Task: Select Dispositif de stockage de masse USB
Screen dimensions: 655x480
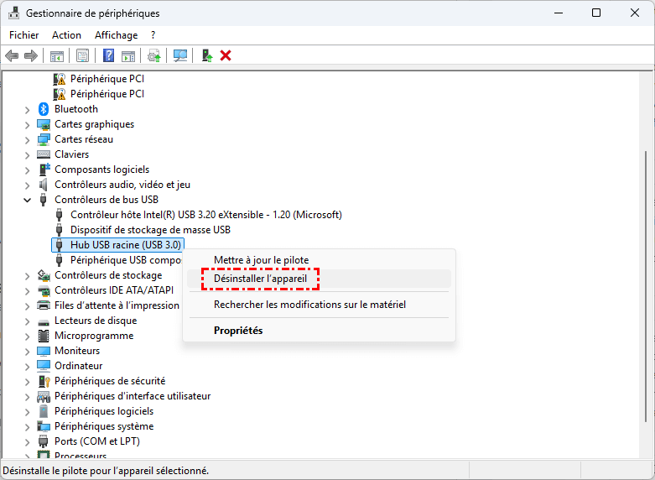Action: click(150, 230)
